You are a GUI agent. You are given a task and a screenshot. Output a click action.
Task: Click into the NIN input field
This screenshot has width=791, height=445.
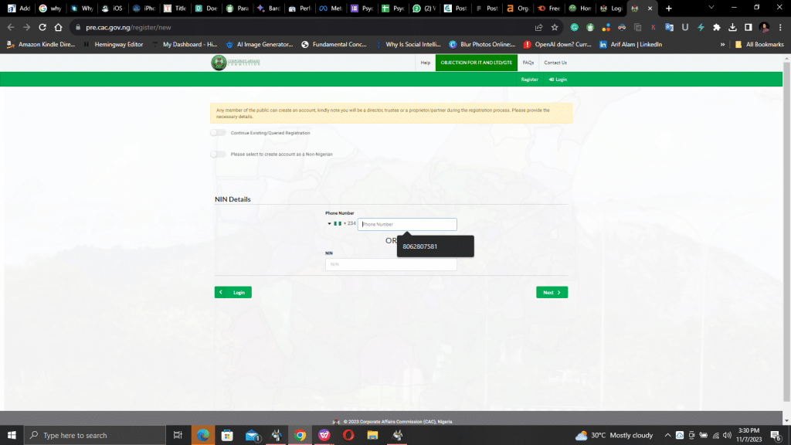coord(391,264)
